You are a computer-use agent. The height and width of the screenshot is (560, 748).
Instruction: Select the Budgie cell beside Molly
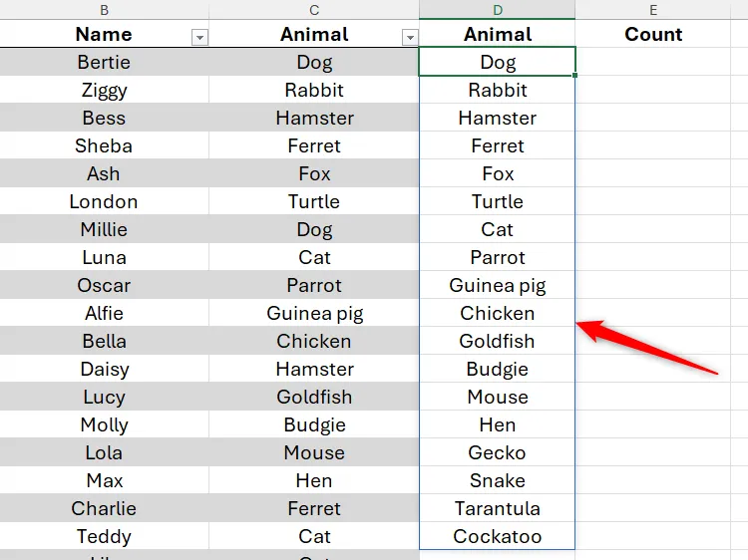tap(314, 424)
